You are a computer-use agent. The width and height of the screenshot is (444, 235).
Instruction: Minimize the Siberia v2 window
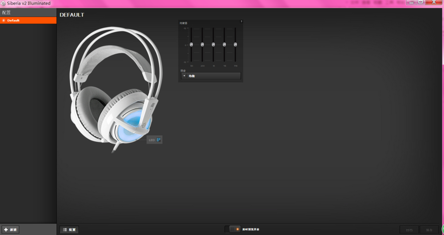(x=412, y=2)
